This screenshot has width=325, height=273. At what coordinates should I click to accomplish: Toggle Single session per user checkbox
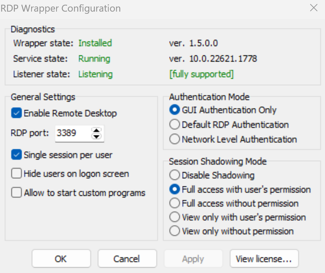17,155
